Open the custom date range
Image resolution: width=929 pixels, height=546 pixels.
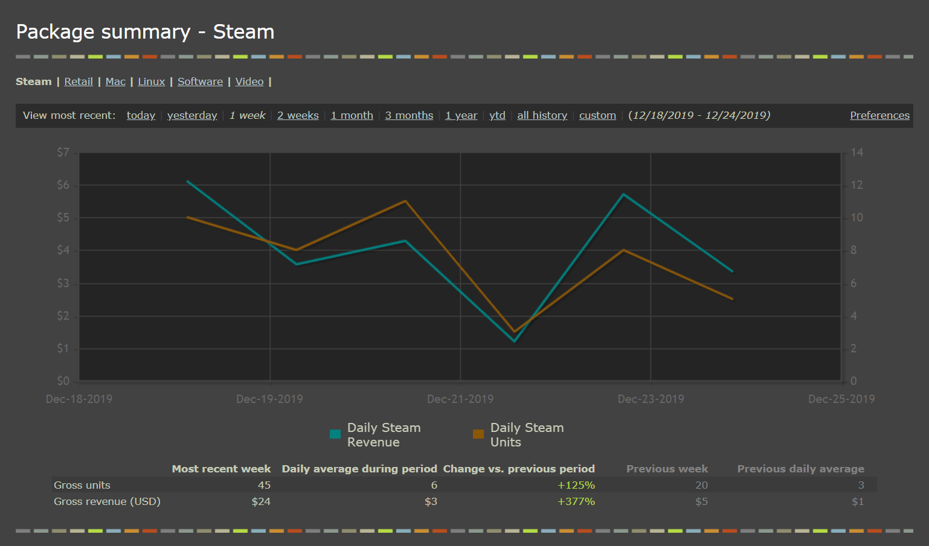pos(597,115)
